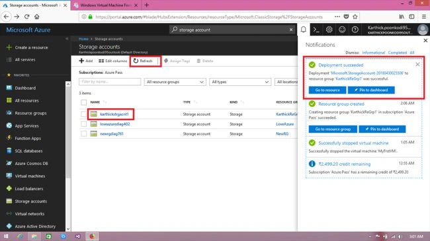Open Azure Cosmos DB icon in sidebar
Image resolution: width=430 pixels, height=241 pixels.
click(9, 163)
